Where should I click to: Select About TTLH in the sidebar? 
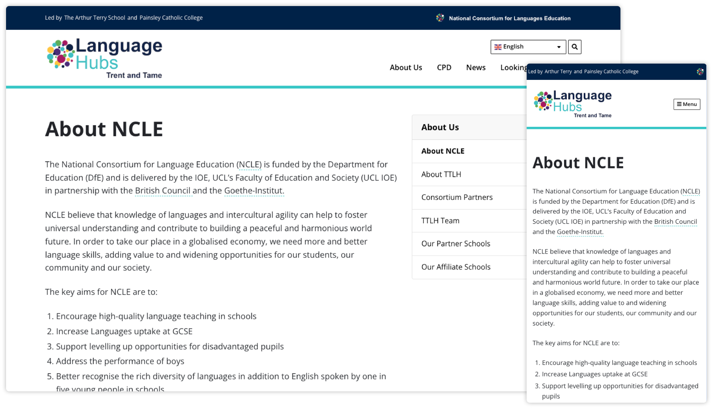[469, 174]
